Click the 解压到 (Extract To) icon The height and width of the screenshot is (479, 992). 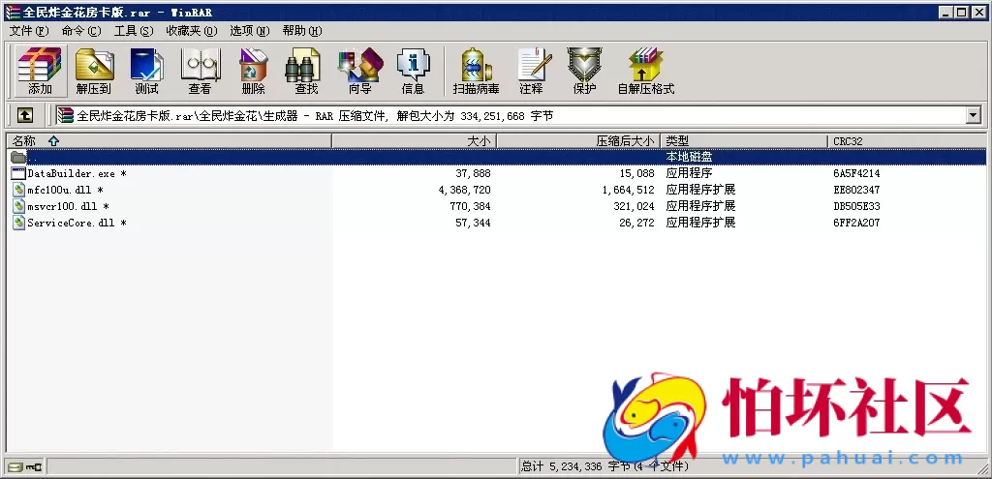(94, 70)
